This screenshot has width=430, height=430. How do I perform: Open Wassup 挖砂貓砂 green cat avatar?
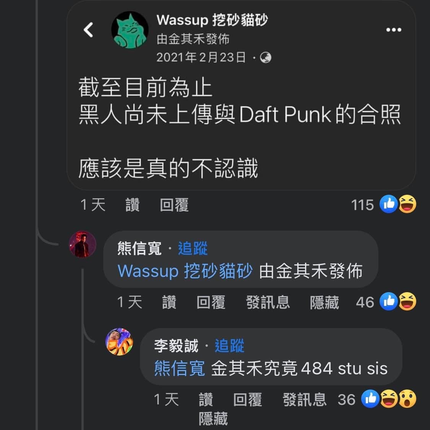[130, 30]
